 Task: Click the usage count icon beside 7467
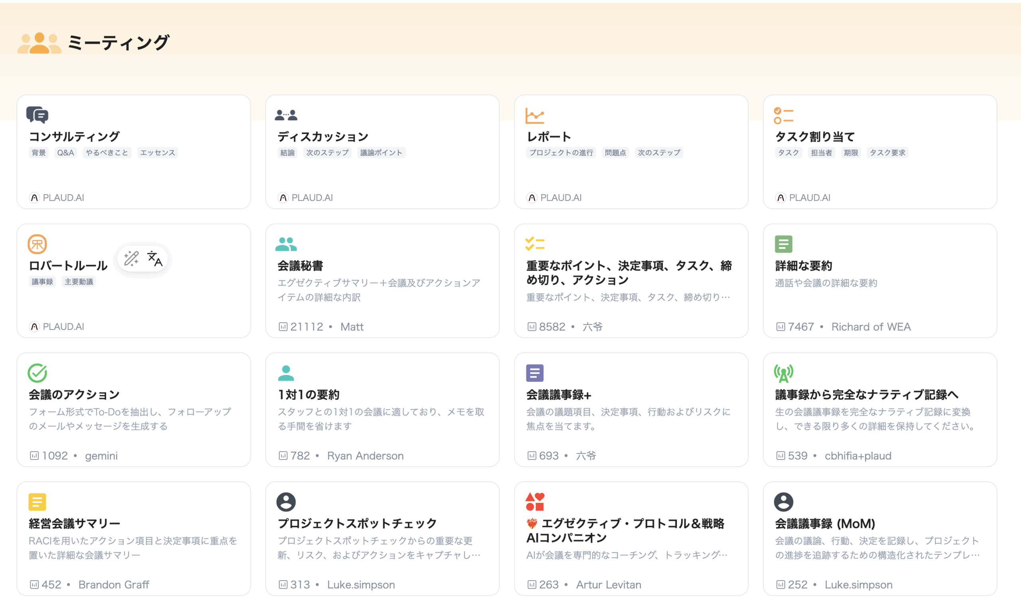click(781, 327)
